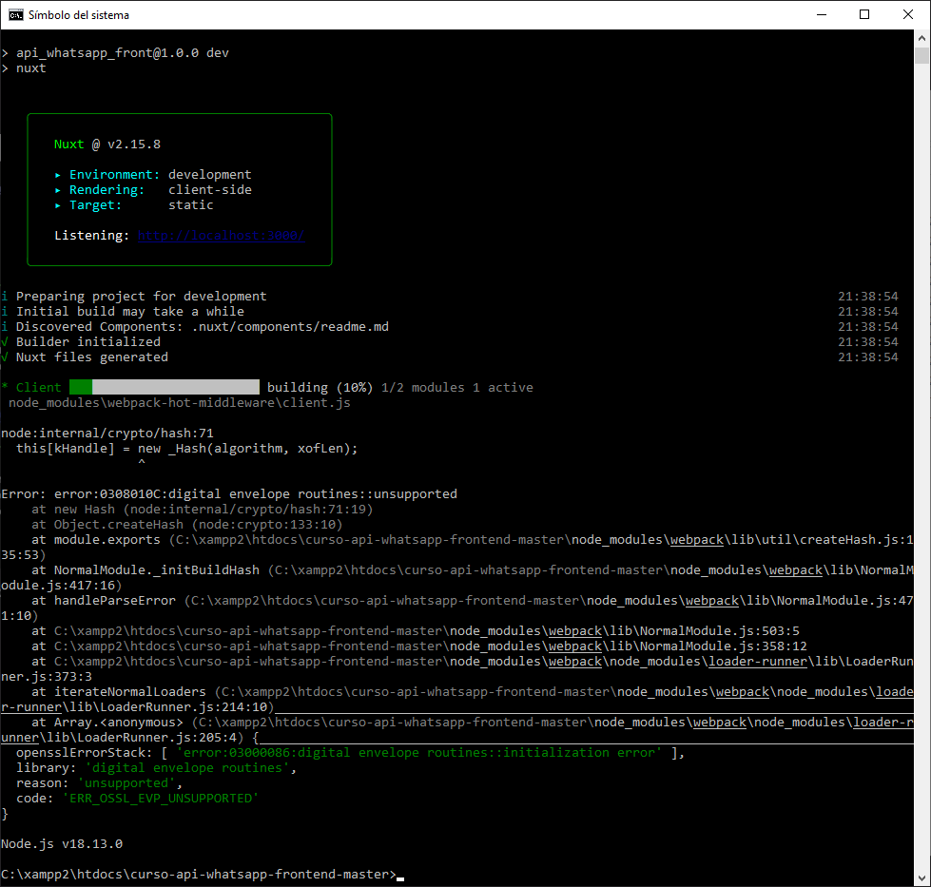Open the http://localhost:3000/ link
This screenshot has height=887, width=931.
221,235
